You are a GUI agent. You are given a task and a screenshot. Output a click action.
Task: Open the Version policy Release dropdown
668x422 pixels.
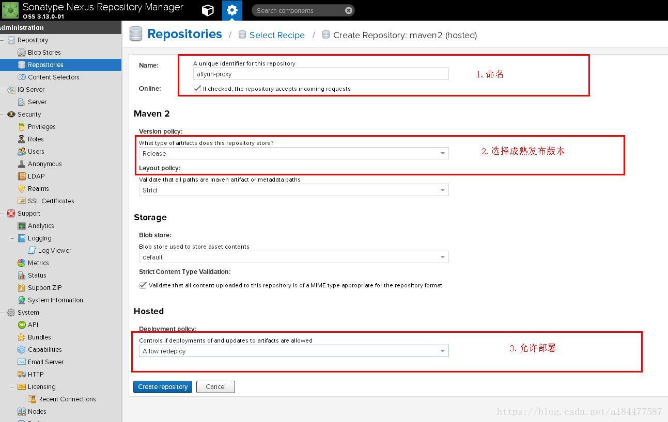(293, 153)
